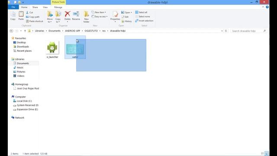Viewport: 277px width, 156px height.
Task: Open Recent places in navigation pane
Action: pyautogui.click(x=24, y=51)
